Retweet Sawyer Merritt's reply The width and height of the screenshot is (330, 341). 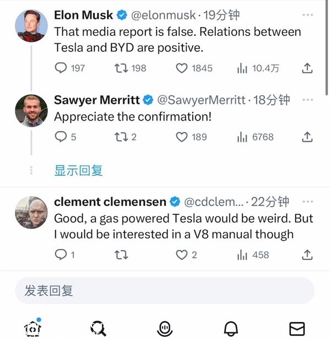[x=121, y=137]
